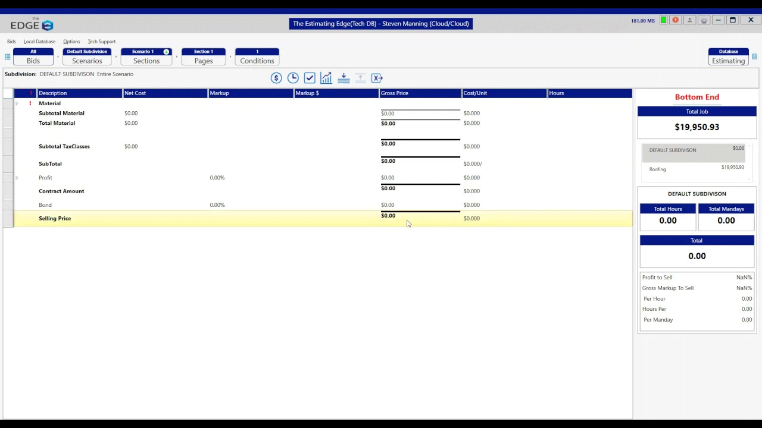Click the Scenarios navigation button
The height and width of the screenshot is (428, 762).
[87, 56]
